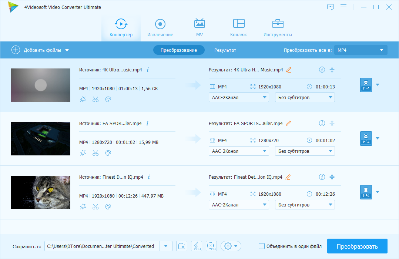The height and width of the screenshot is (259, 399).
Task: Click the Добавить файлы button
Action: click(x=36, y=50)
